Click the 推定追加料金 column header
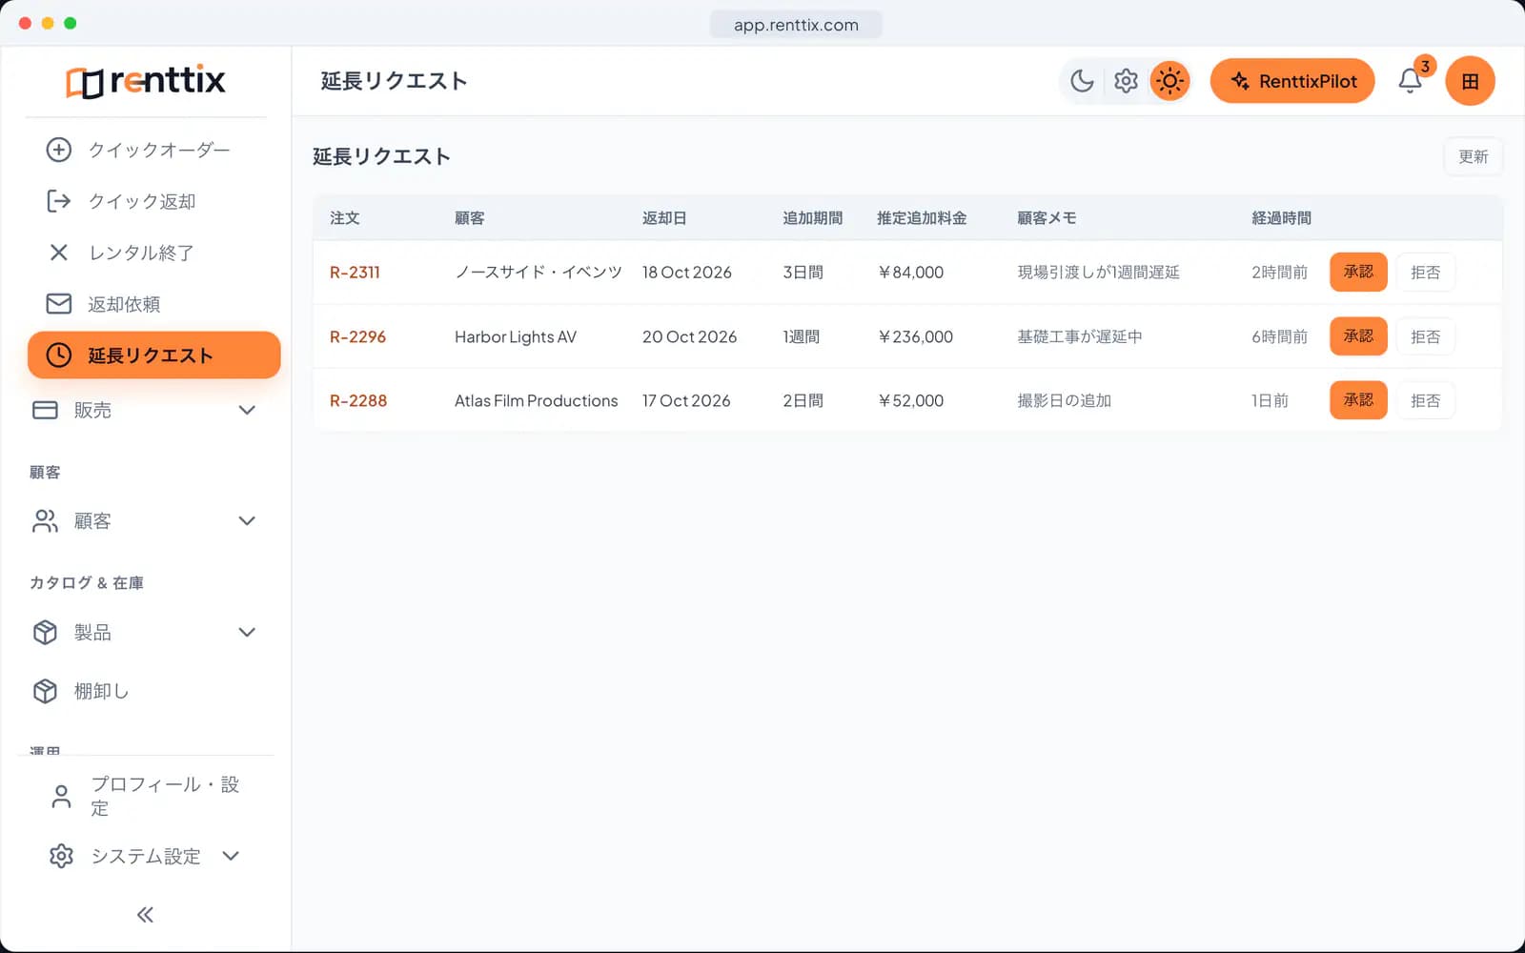The height and width of the screenshot is (953, 1525). pyautogui.click(x=922, y=218)
